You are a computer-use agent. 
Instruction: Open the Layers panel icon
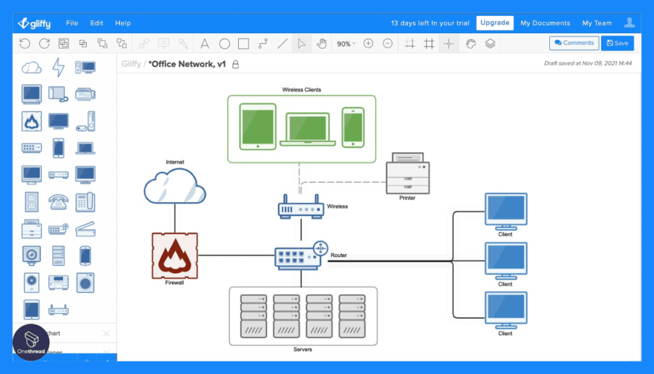coord(490,43)
